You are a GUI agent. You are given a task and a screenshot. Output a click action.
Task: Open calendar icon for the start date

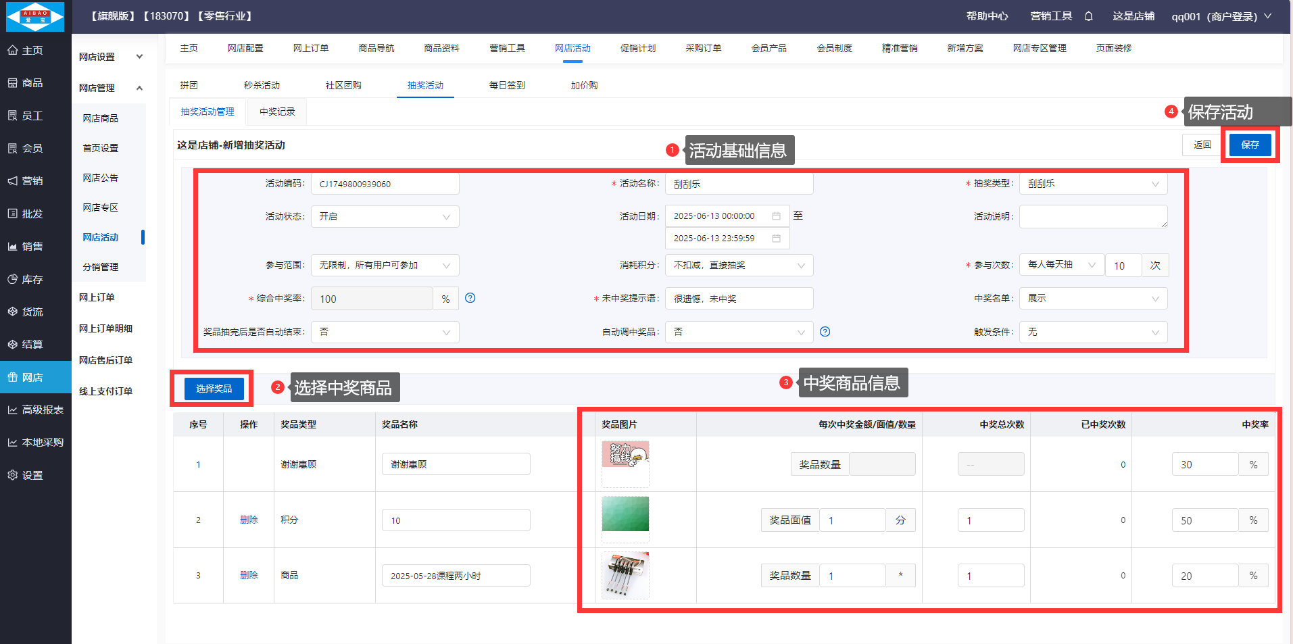(x=776, y=216)
